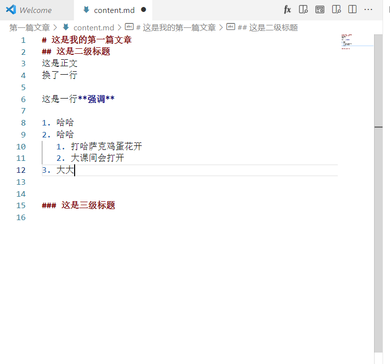Click the bold text **强调** on line 6
The height and width of the screenshot is (364, 390).
coord(96,99)
